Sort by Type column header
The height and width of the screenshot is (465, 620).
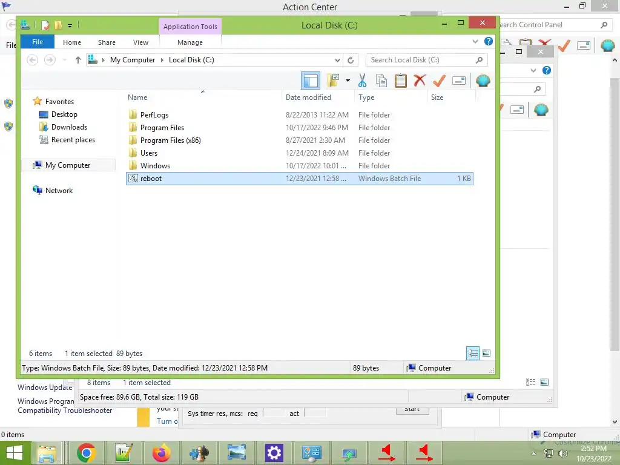(x=366, y=97)
